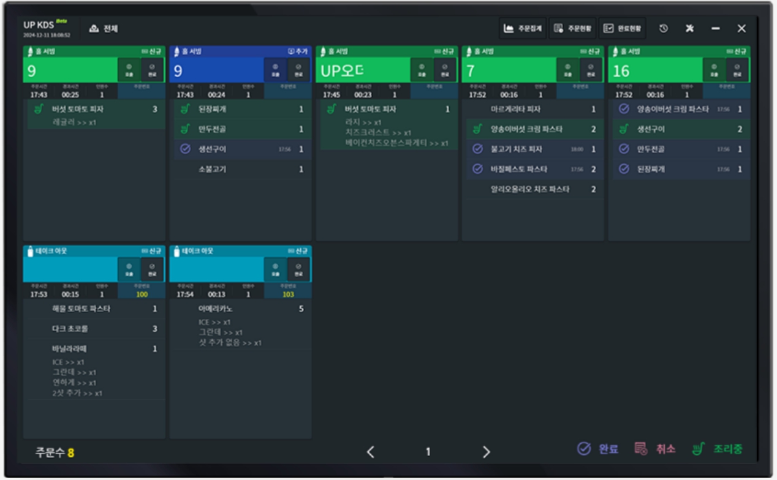This screenshot has width=777, height=480.
Task: Click the 취소 cancel button at bottom
Action: 655,449
